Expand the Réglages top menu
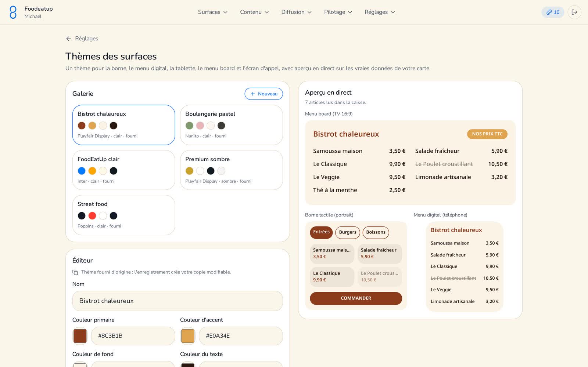 point(380,12)
